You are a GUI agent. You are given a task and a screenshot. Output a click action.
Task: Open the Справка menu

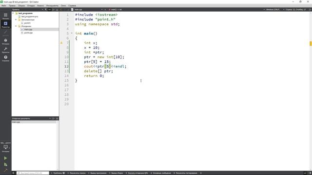click(x=72, y=6)
